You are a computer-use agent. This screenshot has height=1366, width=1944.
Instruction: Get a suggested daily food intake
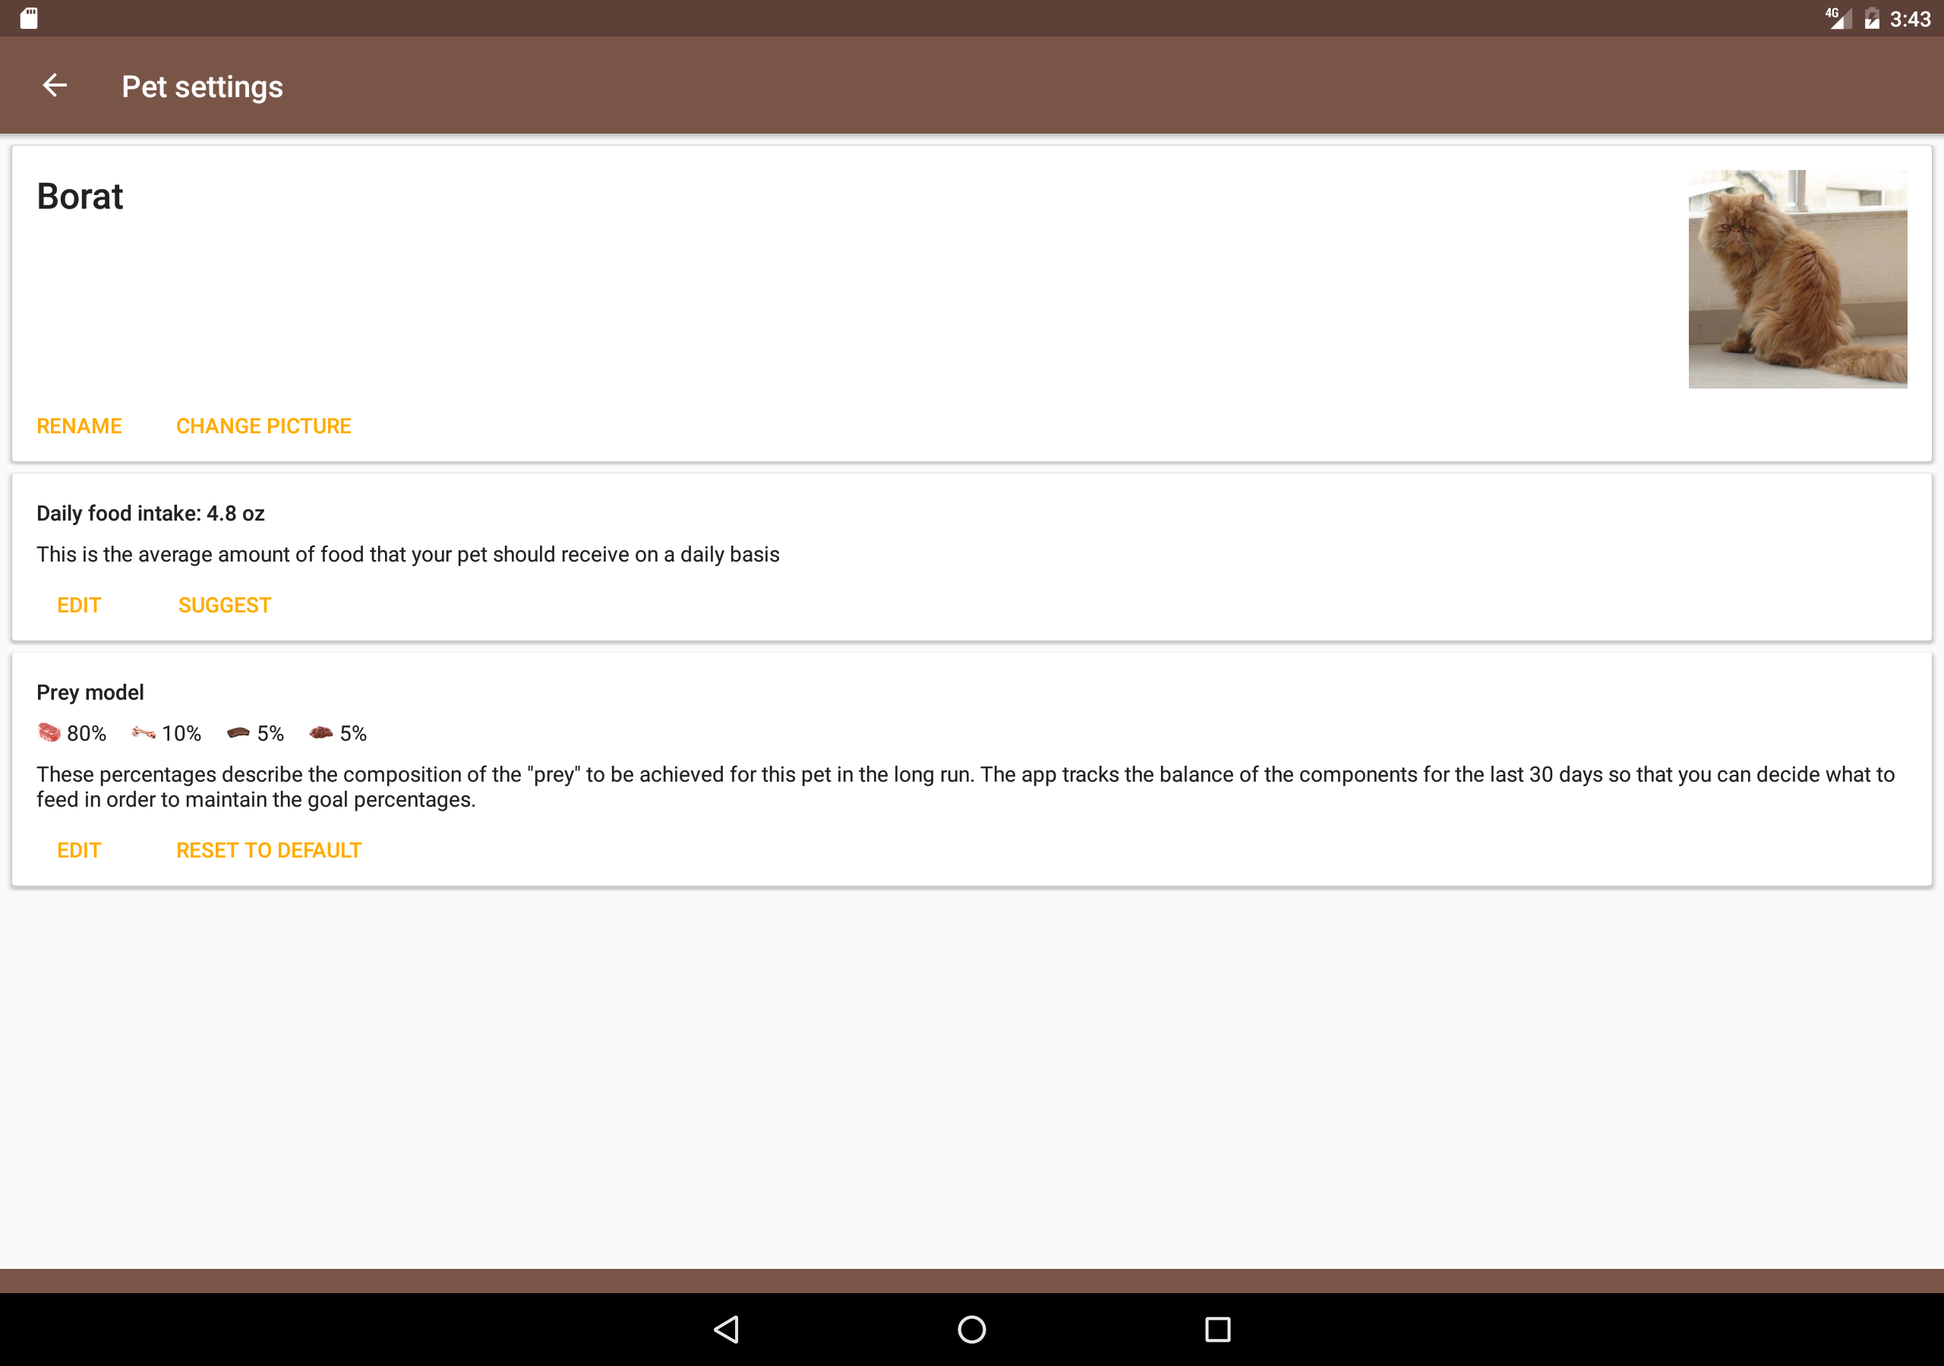pyautogui.click(x=224, y=605)
